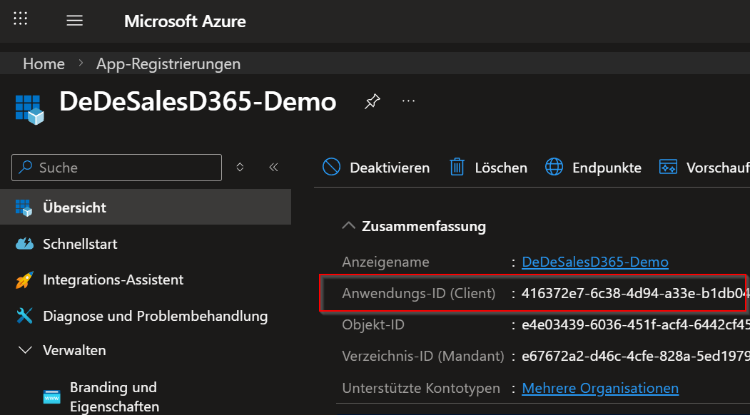Open the Mehrere Organisationen link
This screenshot has width=750, height=415.
(x=600, y=388)
